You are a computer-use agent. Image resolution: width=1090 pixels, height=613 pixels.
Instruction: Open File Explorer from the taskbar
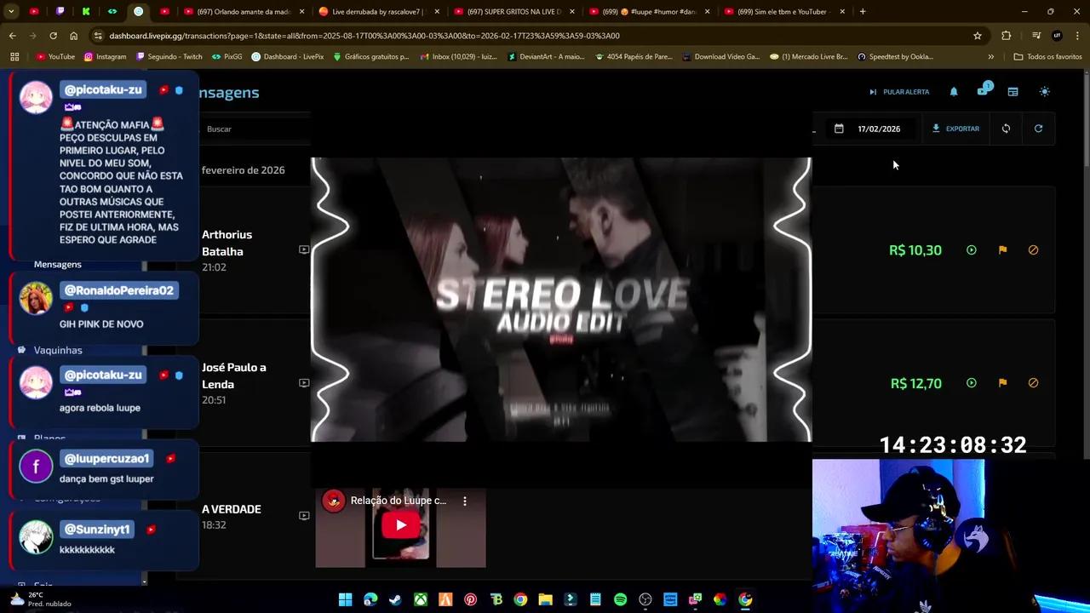(545, 599)
